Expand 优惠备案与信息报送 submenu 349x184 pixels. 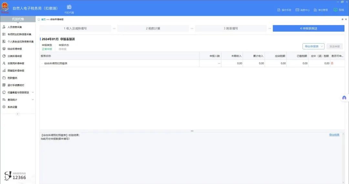pos(33,92)
